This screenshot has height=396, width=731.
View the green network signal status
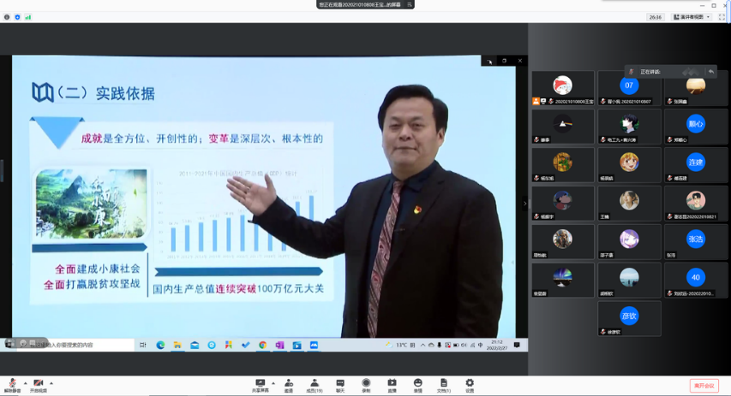tap(28, 17)
